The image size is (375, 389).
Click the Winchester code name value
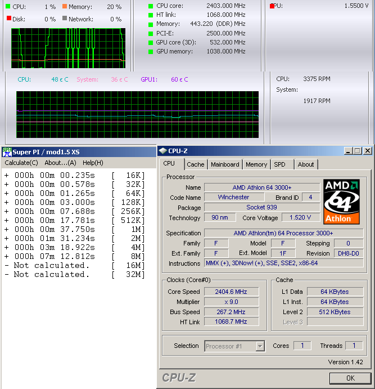[x=233, y=197]
